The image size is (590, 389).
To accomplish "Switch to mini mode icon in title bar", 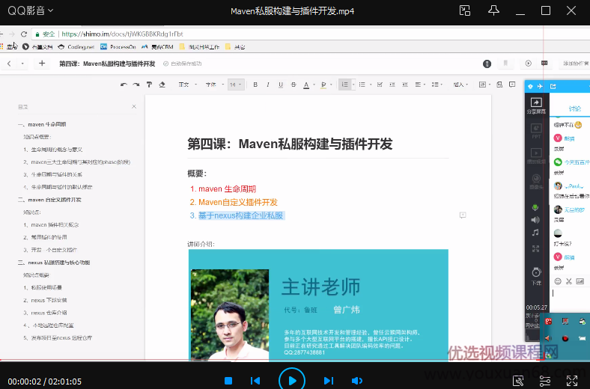I will (x=465, y=10).
